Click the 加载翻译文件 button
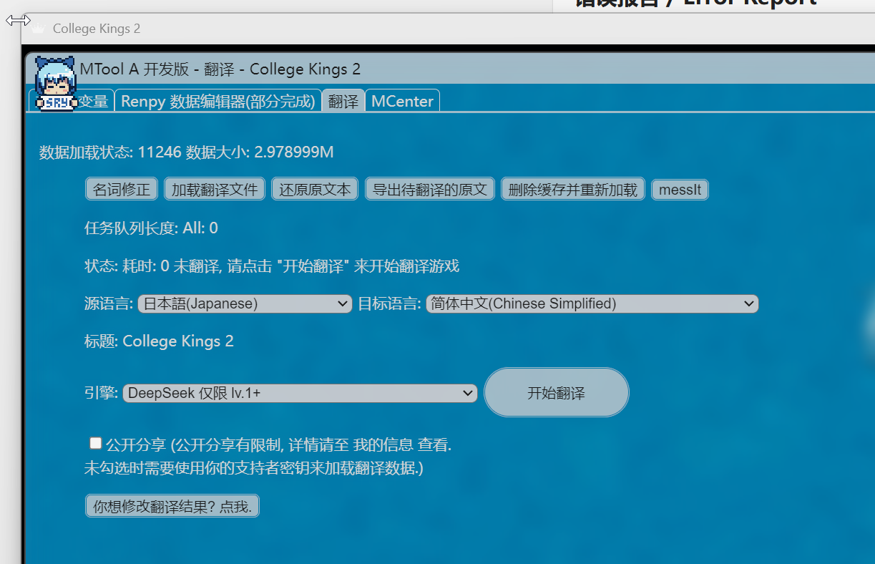This screenshot has height=564, width=875. pos(215,190)
